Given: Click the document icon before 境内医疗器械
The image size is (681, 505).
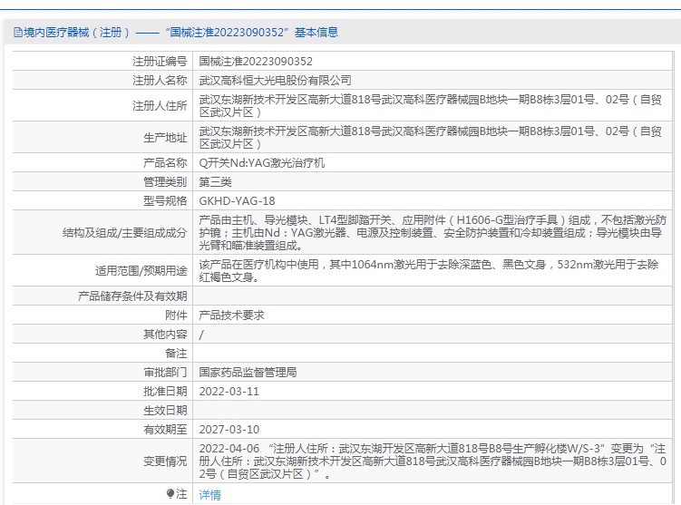Looking at the screenshot, I should pos(17,32).
